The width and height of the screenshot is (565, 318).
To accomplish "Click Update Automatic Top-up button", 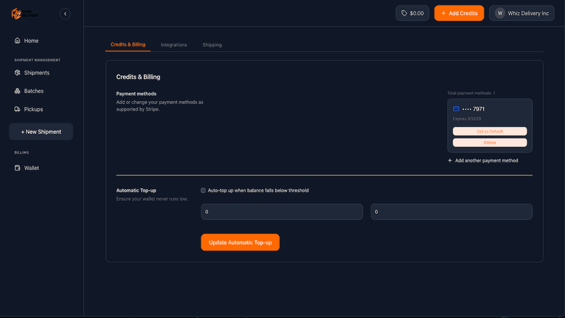I will coord(240,242).
